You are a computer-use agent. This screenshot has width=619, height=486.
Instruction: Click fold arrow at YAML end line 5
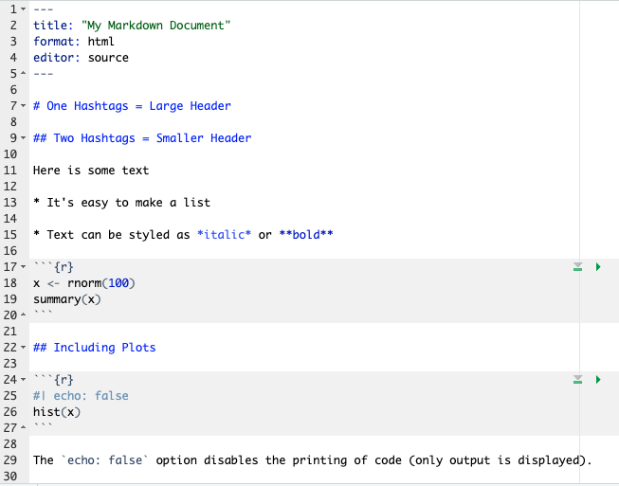(24, 74)
